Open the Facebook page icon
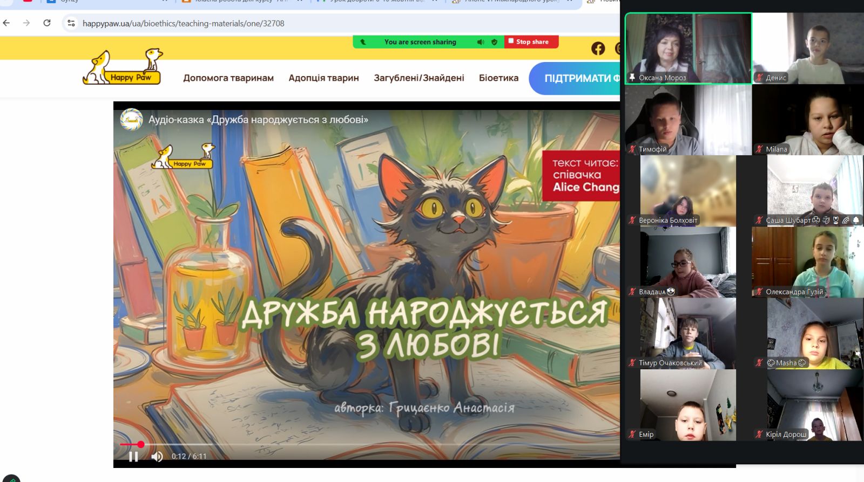 click(598, 49)
